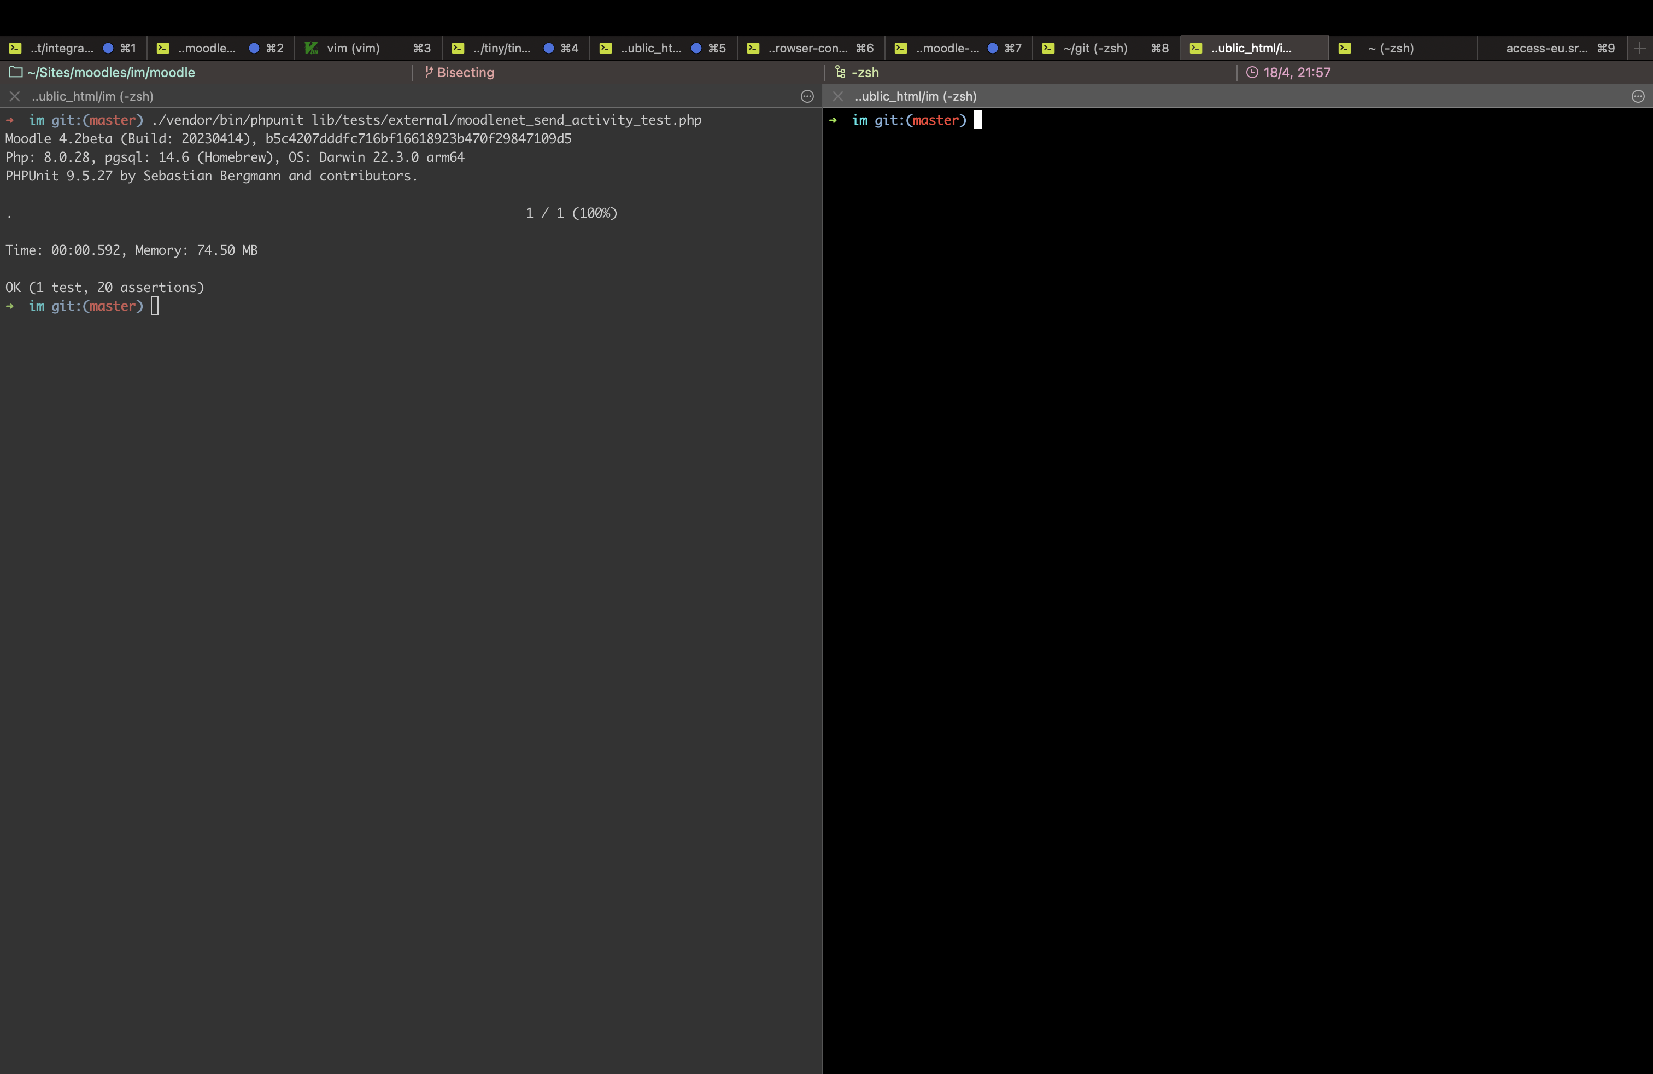The image size is (1653, 1074).
Task: Open right pane options menu
Action: coord(1638,97)
